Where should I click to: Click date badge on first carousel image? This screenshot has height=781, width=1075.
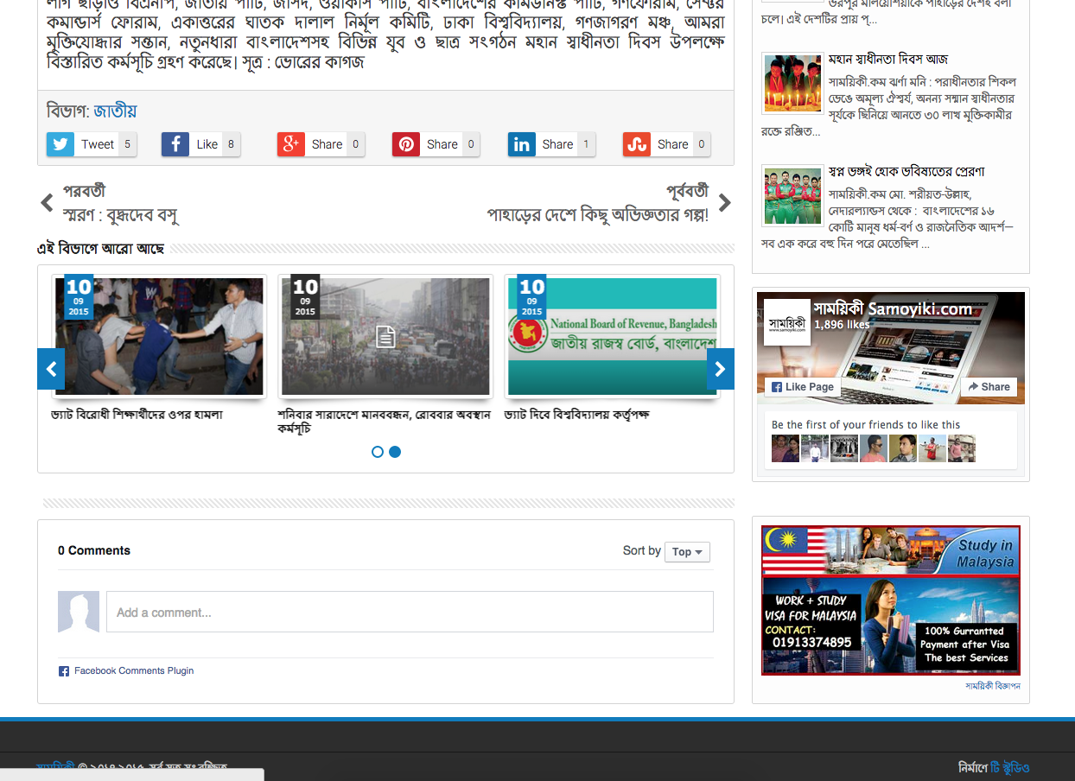coord(79,296)
